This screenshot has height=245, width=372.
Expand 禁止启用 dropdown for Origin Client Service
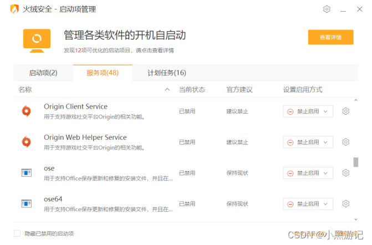pyautogui.click(x=308, y=111)
